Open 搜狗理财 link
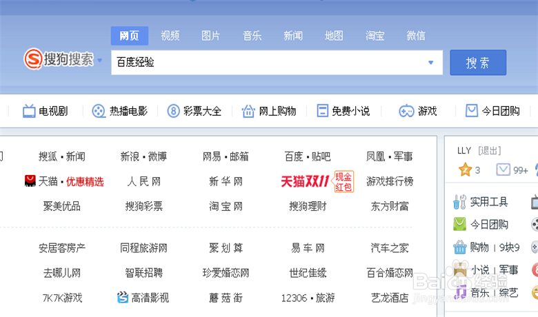The height and width of the screenshot is (317, 538). (308, 206)
